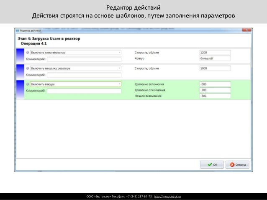Image resolution: width=267 pixels, height=200 pixels.
Task: Select the radio dot beside 'Включить гомогенизатор'
Action: [28, 53]
